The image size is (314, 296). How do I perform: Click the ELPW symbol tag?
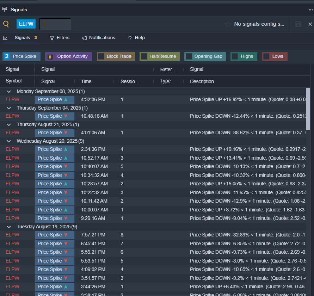coord(26,24)
